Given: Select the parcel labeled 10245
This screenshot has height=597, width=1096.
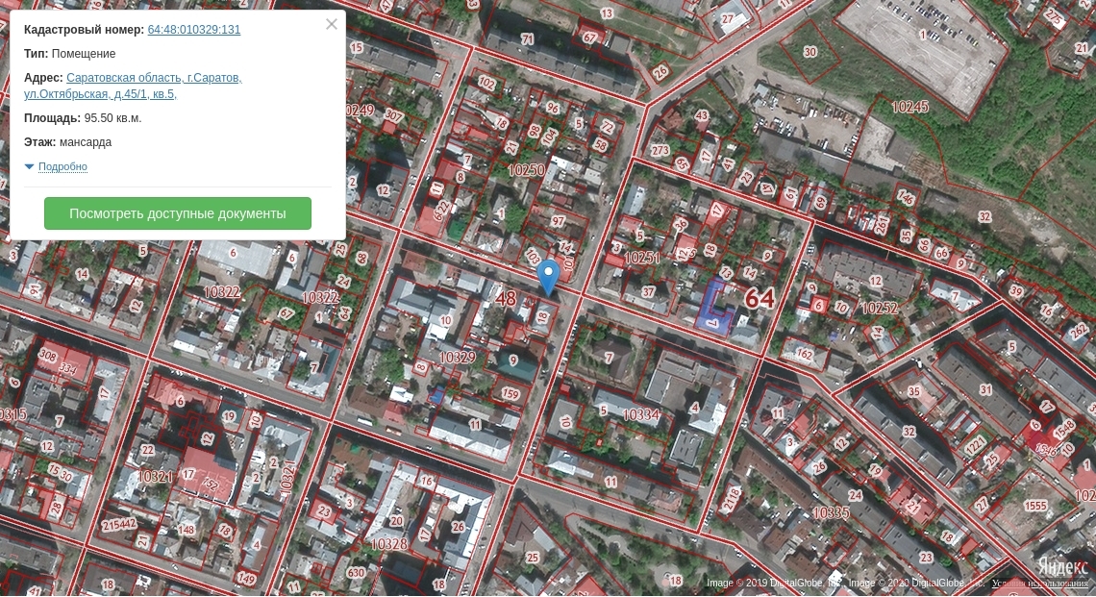Looking at the screenshot, I should tap(909, 107).
